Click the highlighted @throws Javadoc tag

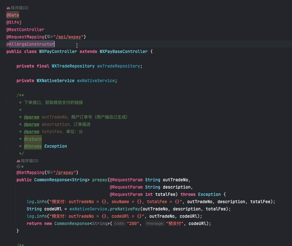[33, 146]
